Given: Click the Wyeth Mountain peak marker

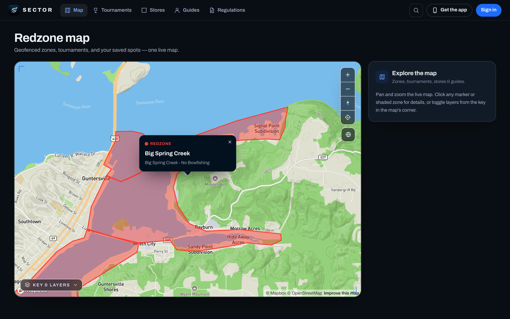Looking at the screenshot, I should [x=194, y=288].
